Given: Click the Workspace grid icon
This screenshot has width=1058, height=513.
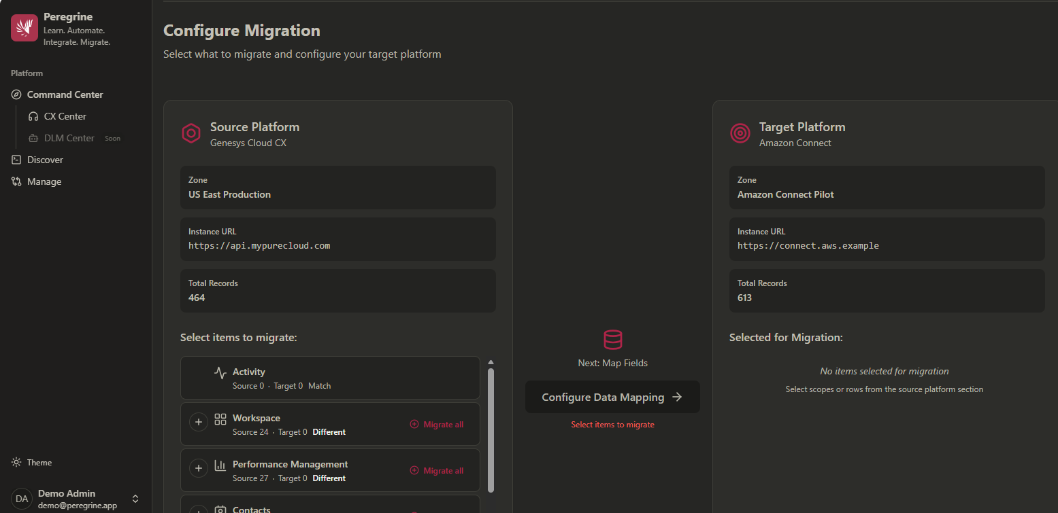Looking at the screenshot, I should (220, 419).
